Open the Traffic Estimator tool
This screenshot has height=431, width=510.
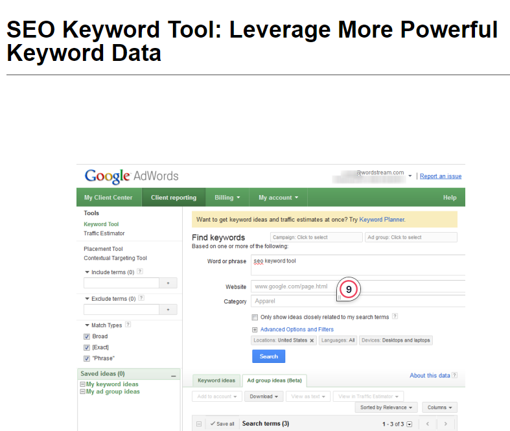click(104, 233)
